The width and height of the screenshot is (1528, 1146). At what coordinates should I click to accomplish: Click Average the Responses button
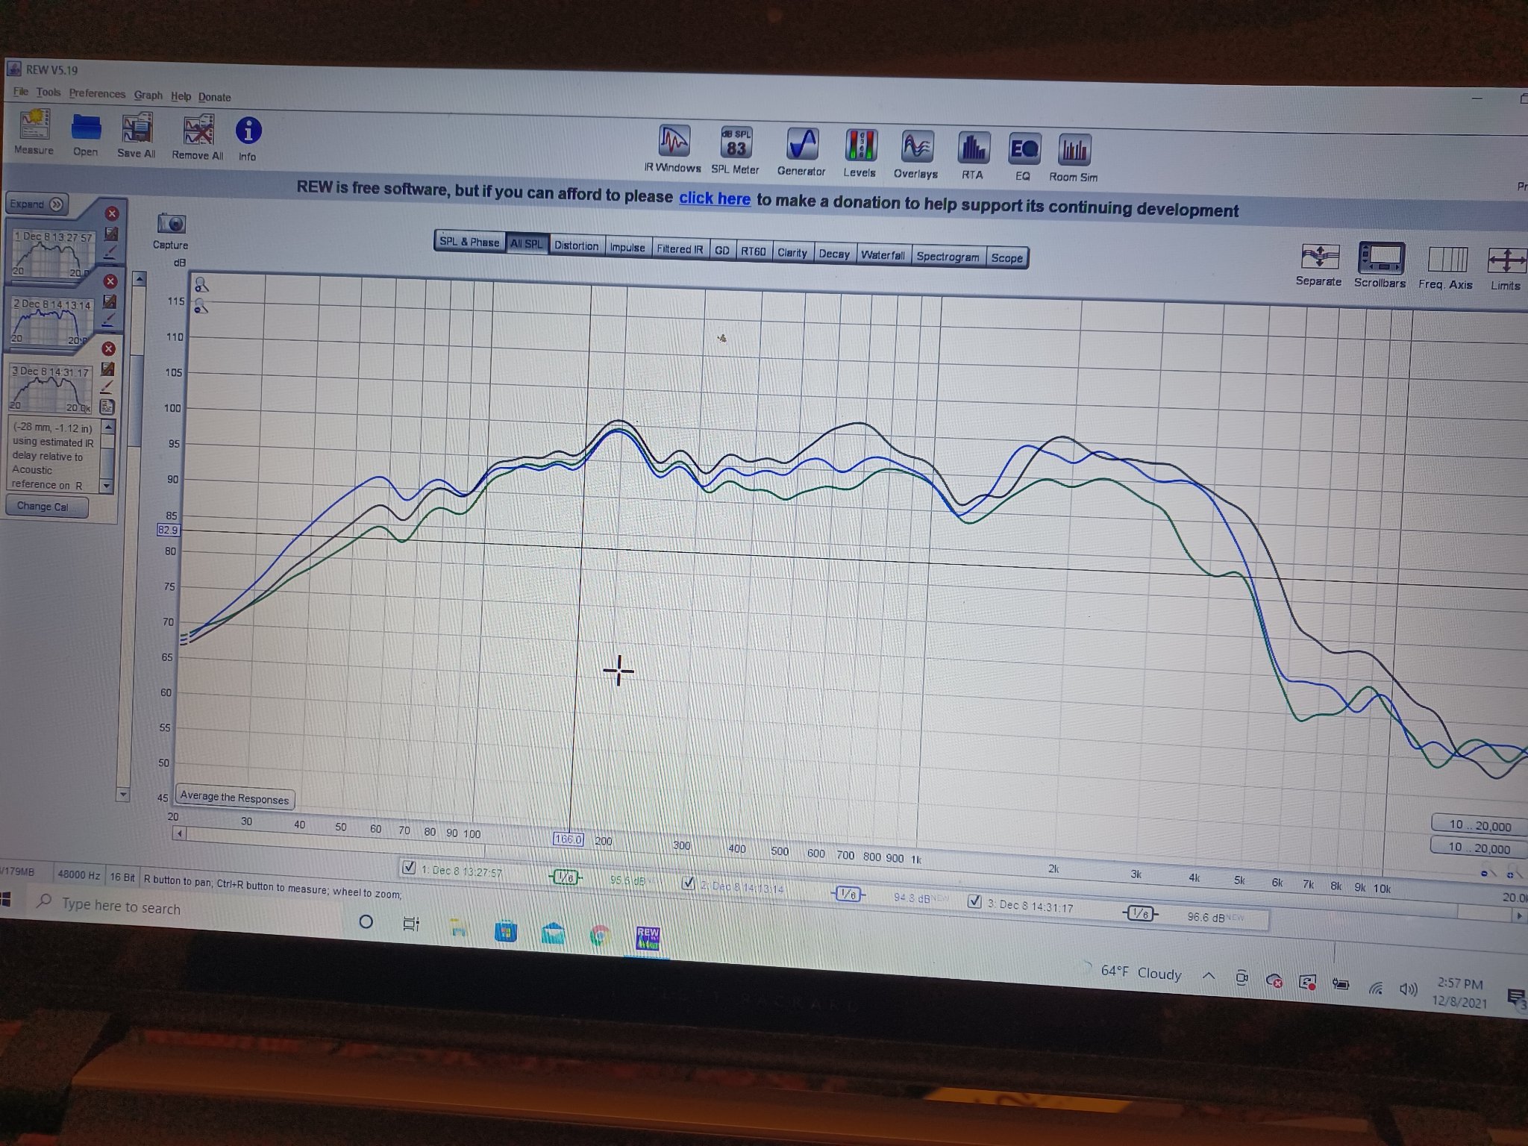(234, 798)
